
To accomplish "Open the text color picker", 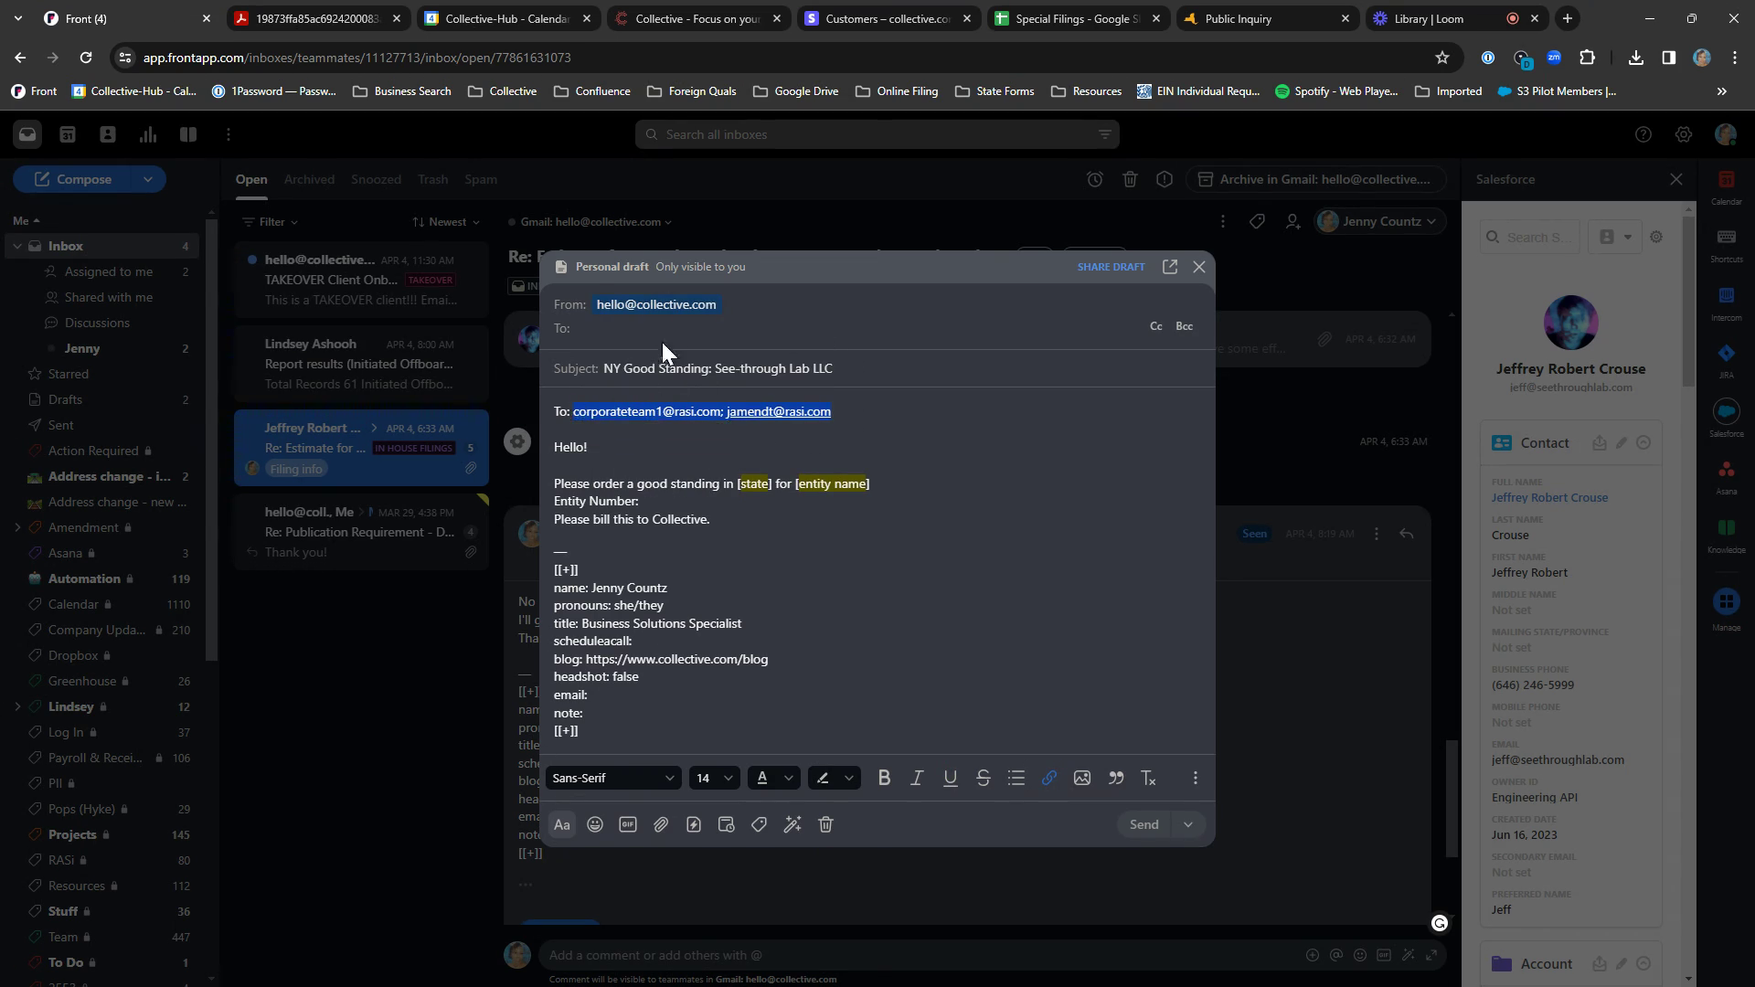I will click(772, 778).
